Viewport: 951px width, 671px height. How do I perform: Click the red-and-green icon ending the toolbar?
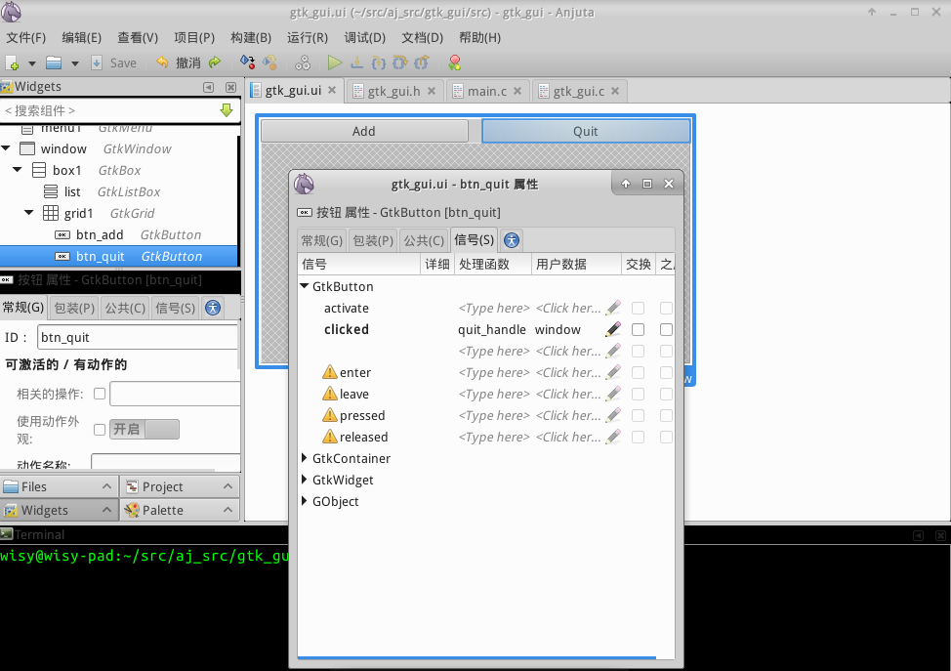click(454, 63)
